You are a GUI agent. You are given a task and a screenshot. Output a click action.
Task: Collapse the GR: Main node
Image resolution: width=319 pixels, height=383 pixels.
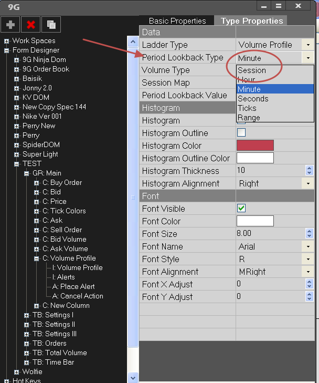[26, 173]
